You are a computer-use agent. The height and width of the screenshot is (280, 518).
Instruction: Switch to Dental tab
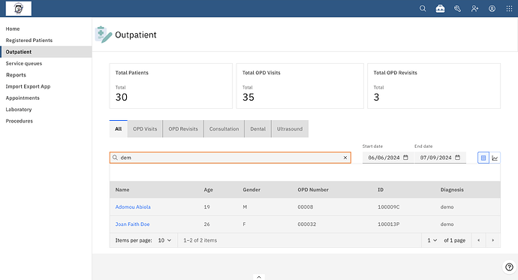(x=258, y=129)
